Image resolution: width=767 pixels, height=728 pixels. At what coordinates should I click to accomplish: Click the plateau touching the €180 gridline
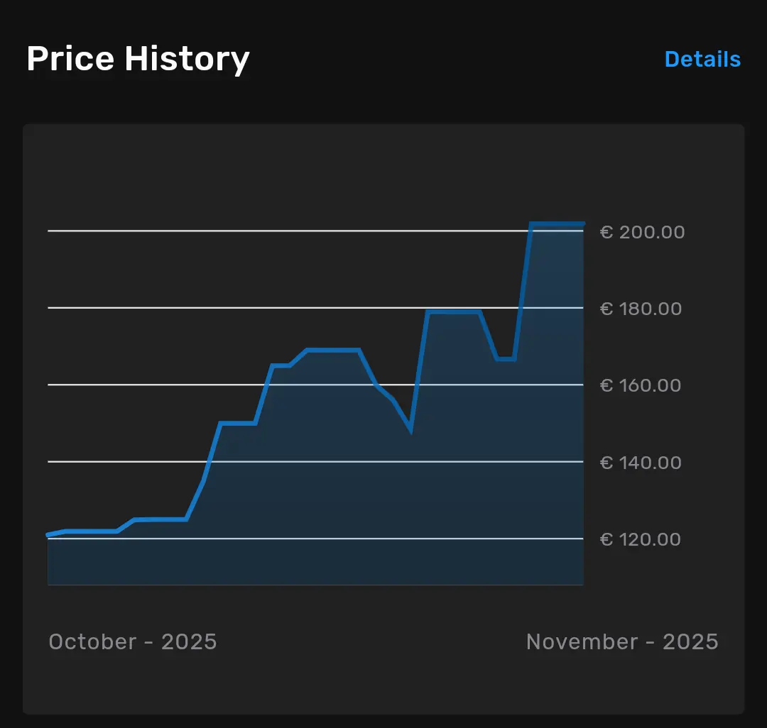[x=454, y=311]
